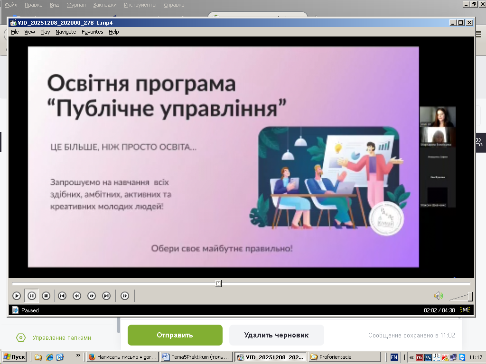Skip to the next track

(x=106, y=296)
